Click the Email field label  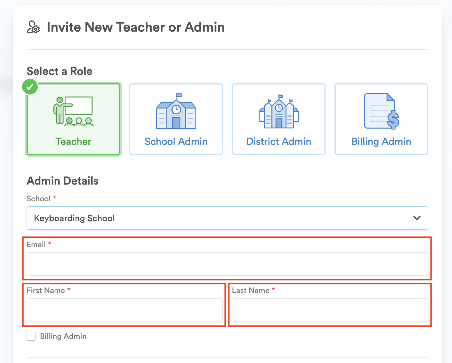tap(36, 245)
